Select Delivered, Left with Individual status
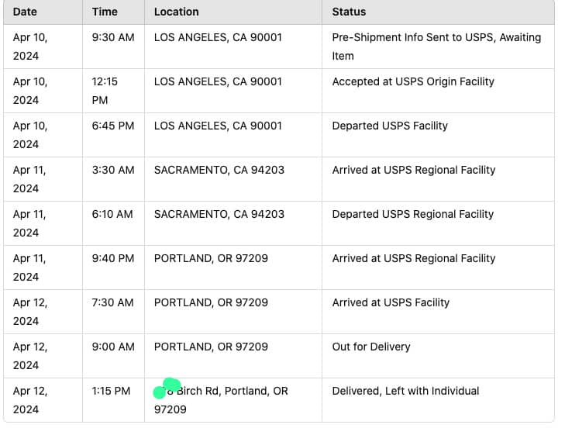Image resolution: width=565 pixels, height=428 pixels. [405, 391]
